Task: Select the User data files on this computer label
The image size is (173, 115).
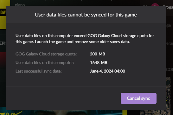Action: [x=45, y=63]
